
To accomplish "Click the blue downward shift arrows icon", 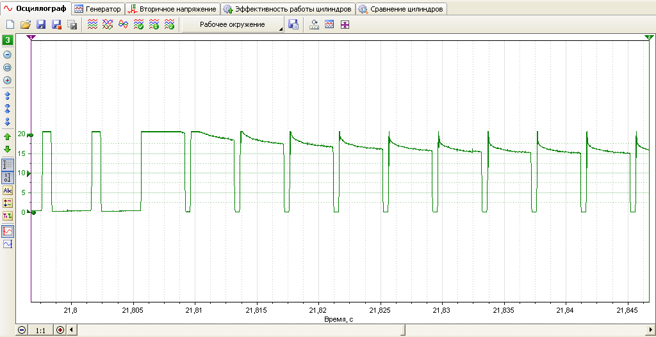I will click(8, 122).
